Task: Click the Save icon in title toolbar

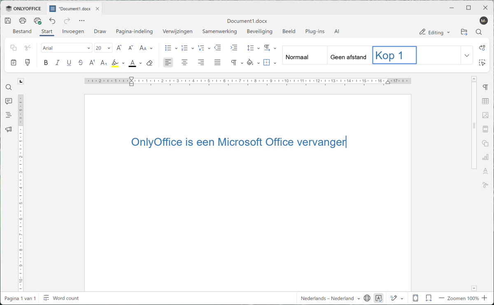Action: 8,21
